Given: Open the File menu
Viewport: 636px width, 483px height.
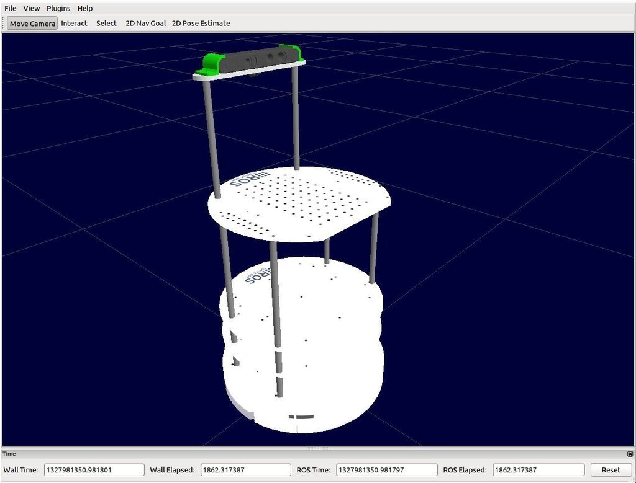Looking at the screenshot, I should 9,8.
